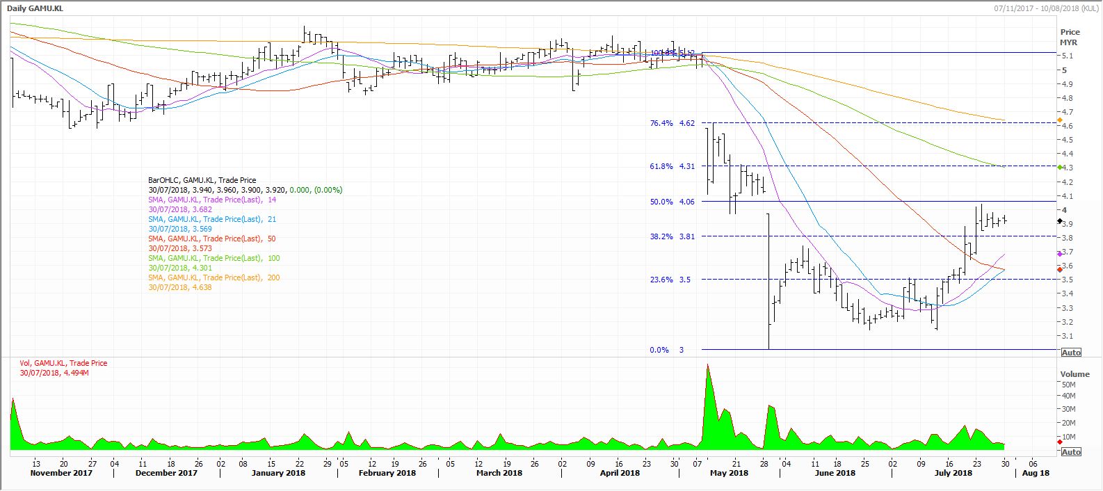Toggle Auto scaling on the volume axis
The image size is (1103, 491).
(1071, 452)
